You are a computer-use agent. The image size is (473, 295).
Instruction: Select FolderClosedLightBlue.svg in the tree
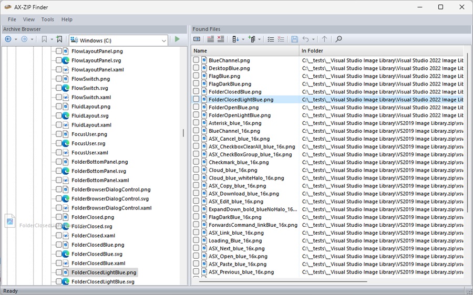click(103, 282)
